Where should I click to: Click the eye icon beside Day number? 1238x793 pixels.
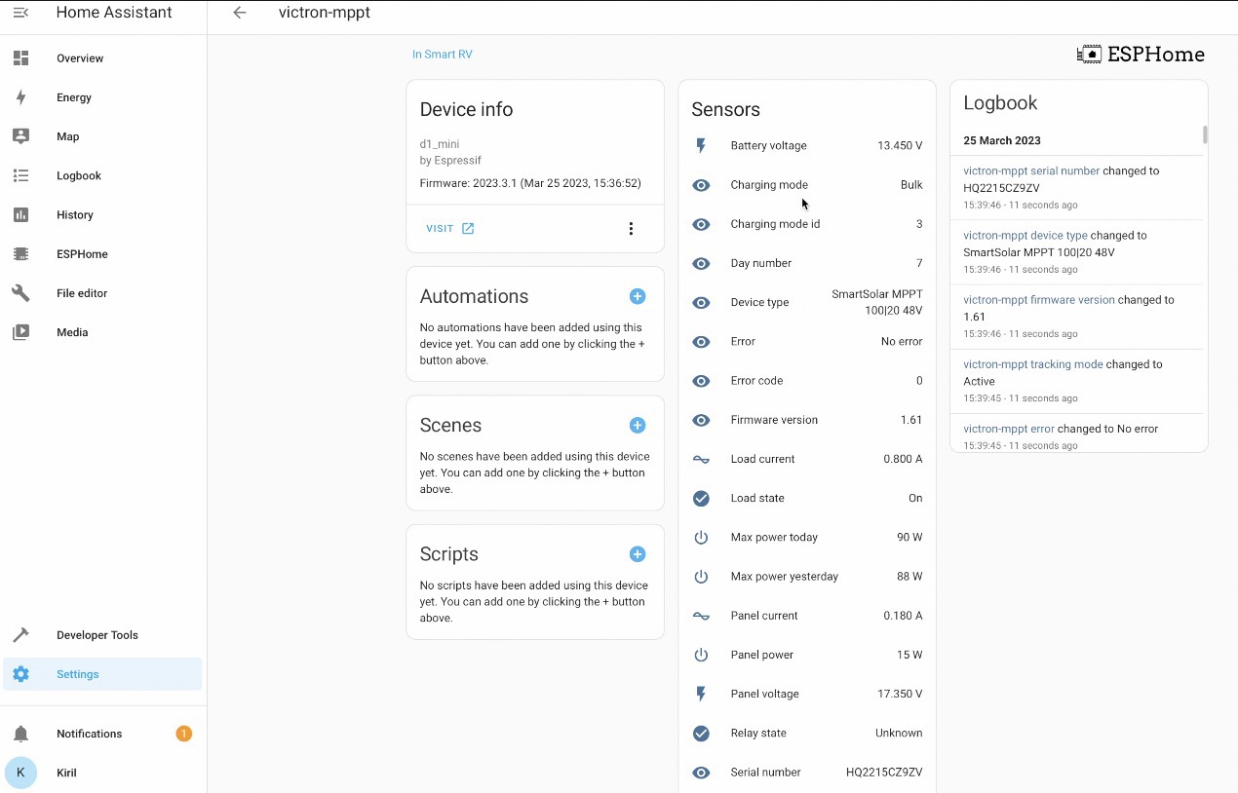[x=701, y=263]
